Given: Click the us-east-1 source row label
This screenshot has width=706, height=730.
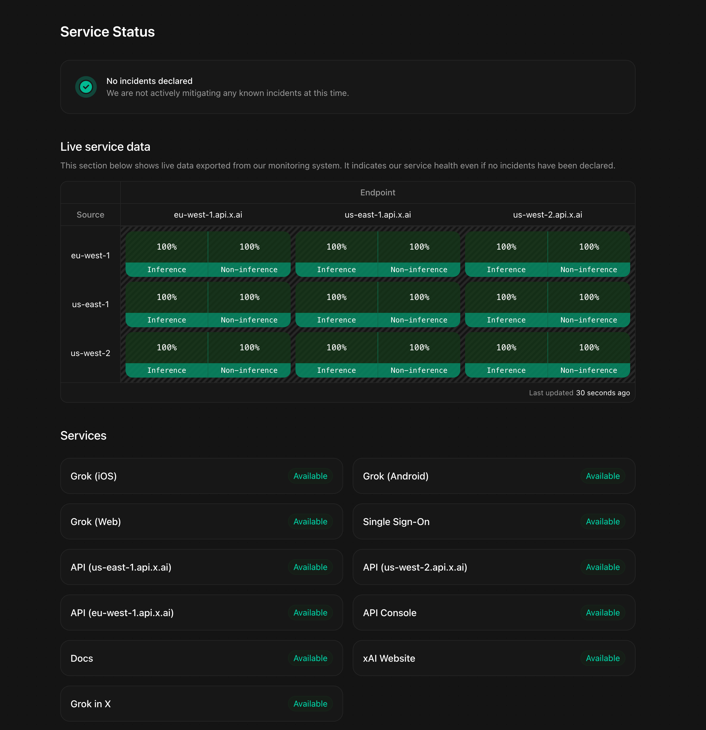Looking at the screenshot, I should tap(90, 304).
